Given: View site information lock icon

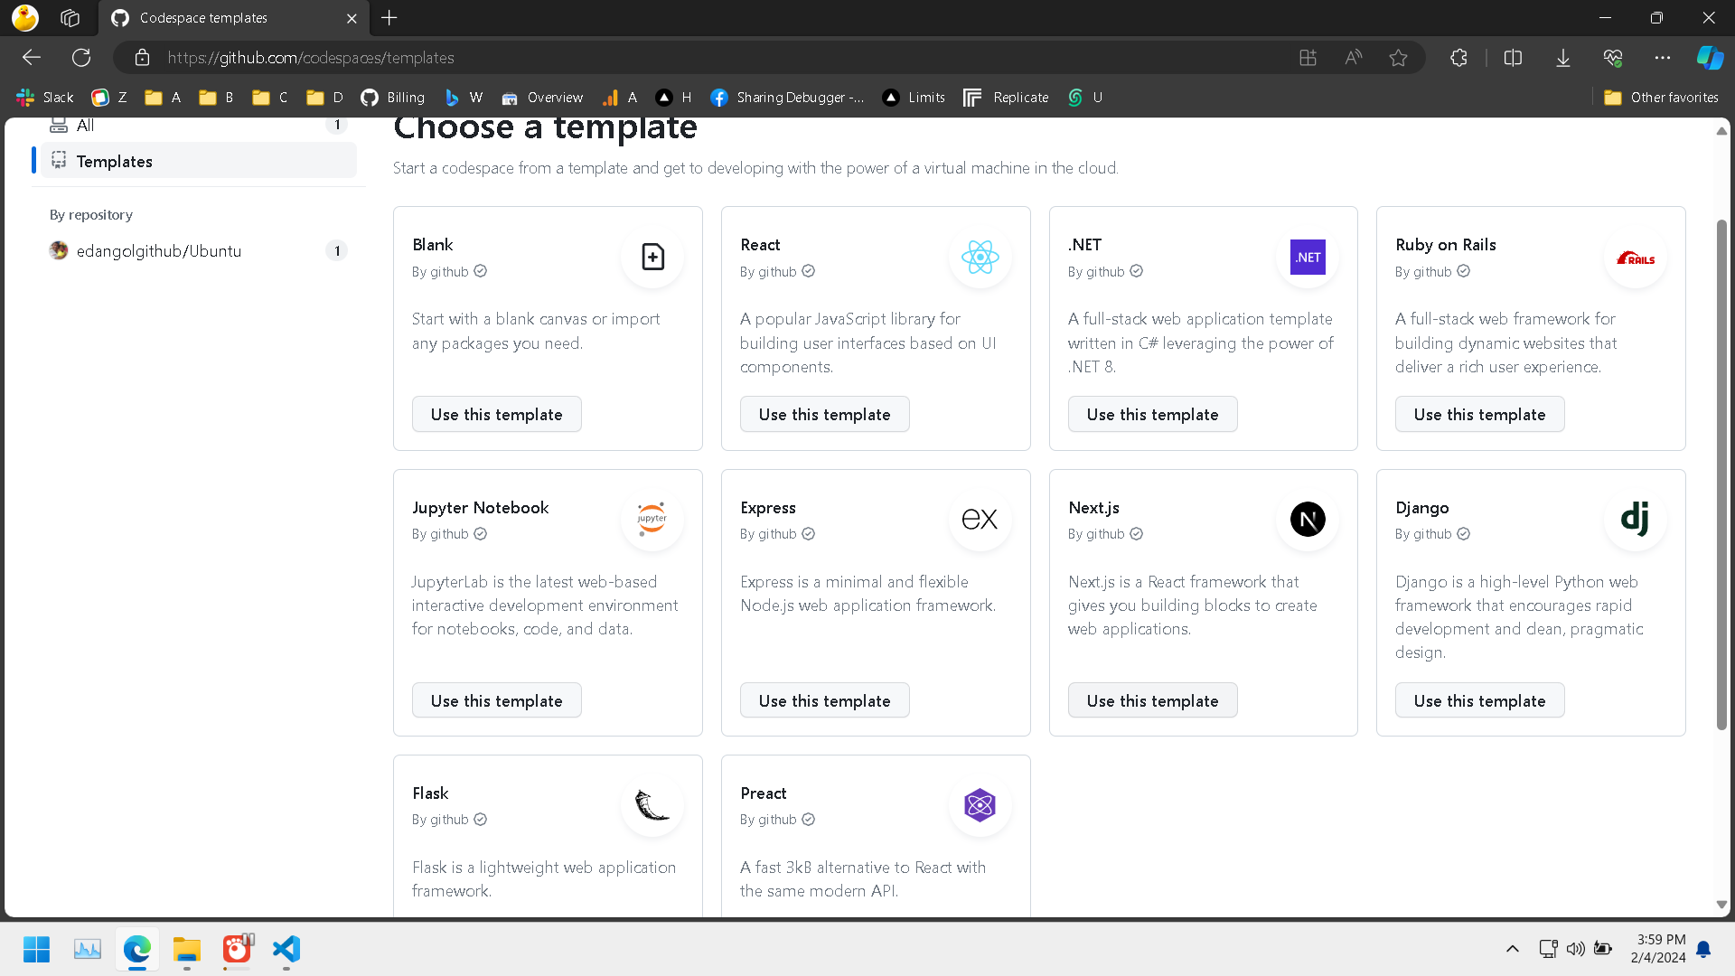Looking at the screenshot, I should coord(142,58).
